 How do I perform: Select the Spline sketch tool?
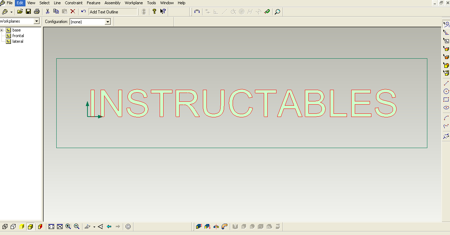tap(446, 126)
